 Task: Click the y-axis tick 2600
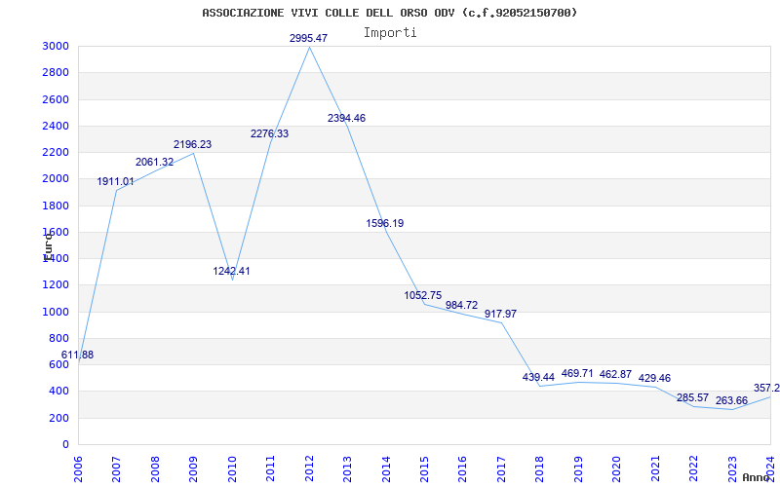[x=56, y=99]
